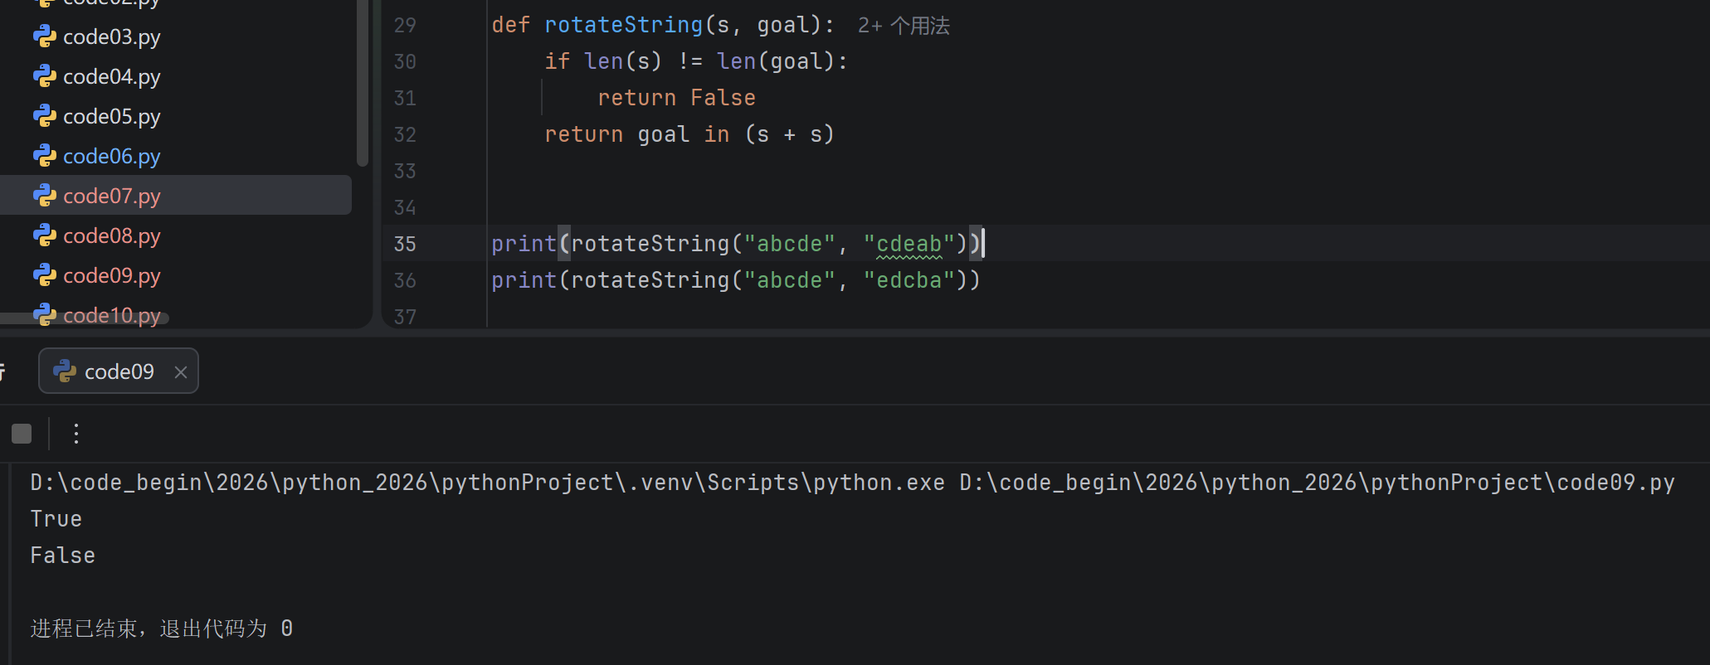
Task: Click the project panel horizontal scrollbar
Action: click(85, 318)
